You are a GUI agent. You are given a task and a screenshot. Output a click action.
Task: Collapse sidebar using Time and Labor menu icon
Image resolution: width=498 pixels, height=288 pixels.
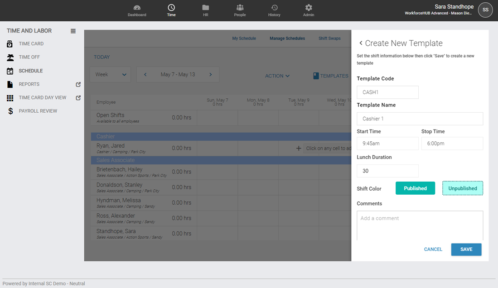tap(73, 31)
